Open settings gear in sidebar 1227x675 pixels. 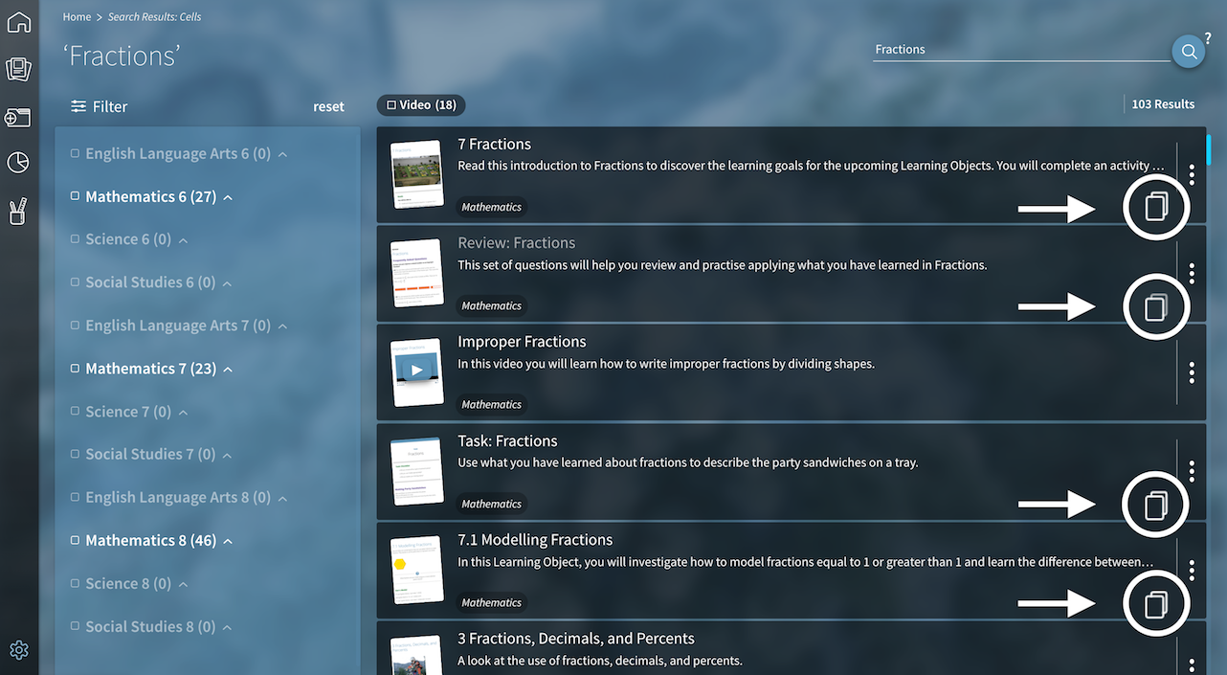tap(18, 650)
